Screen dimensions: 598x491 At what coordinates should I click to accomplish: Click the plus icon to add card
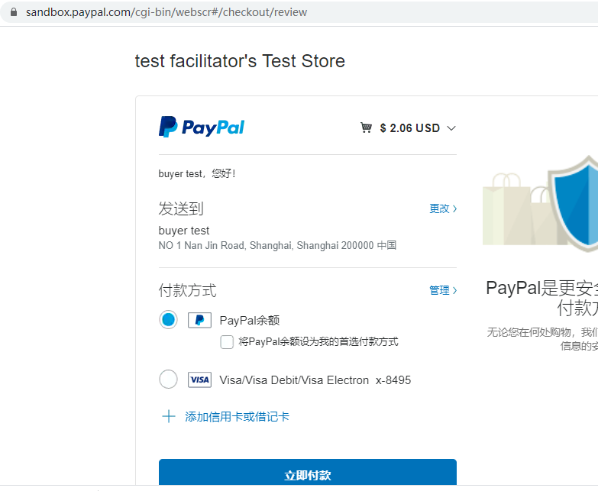pyautogui.click(x=169, y=416)
